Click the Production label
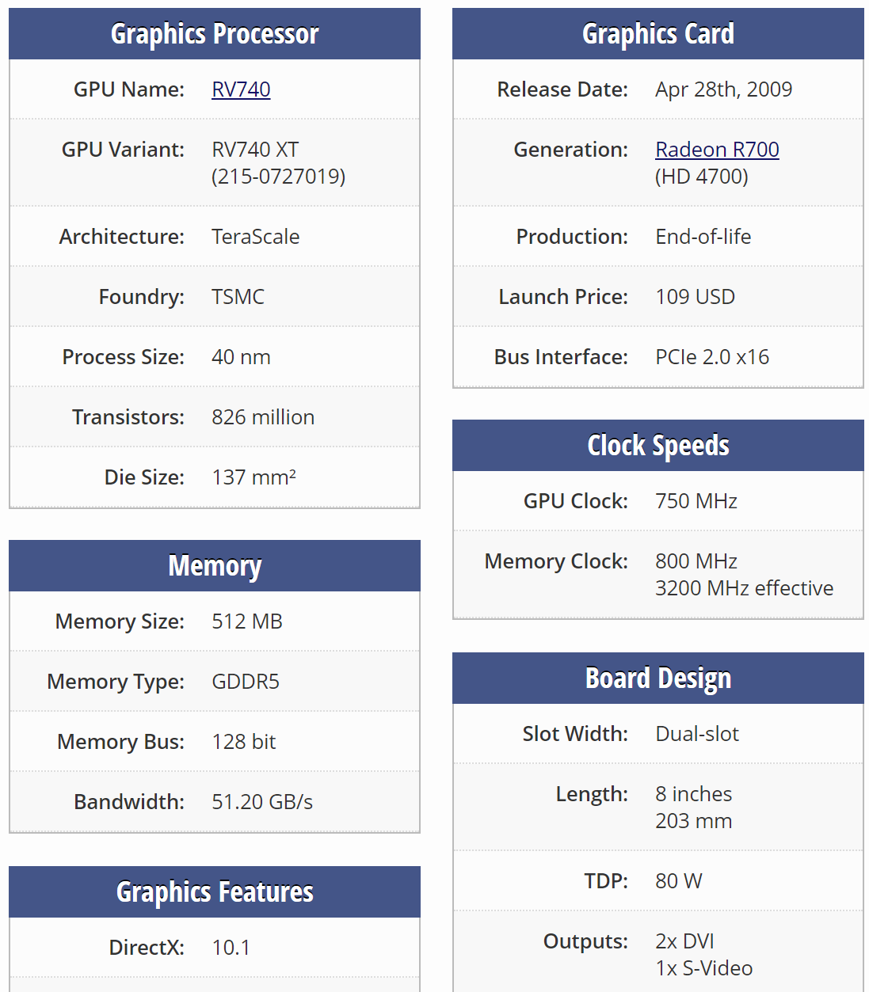869x992 pixels. point(572,237)
